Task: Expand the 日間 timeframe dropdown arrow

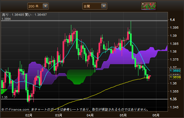Action: pyautogui.click(x=104, y=6)
